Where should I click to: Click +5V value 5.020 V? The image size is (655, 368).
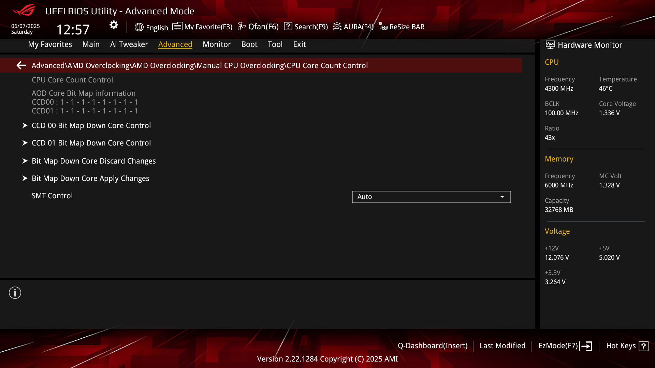tap(609, 257)
